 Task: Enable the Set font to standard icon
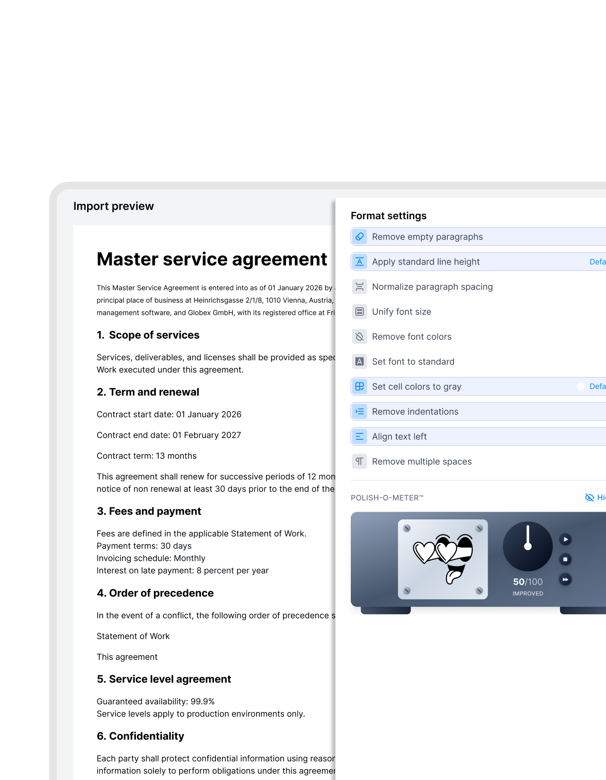coord(360,362)
